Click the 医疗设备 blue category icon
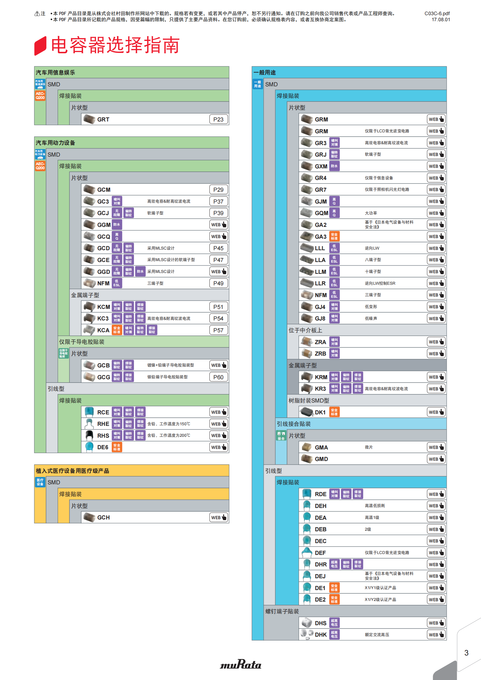Viewport: 481px width, 680px height. click(40, 482)
